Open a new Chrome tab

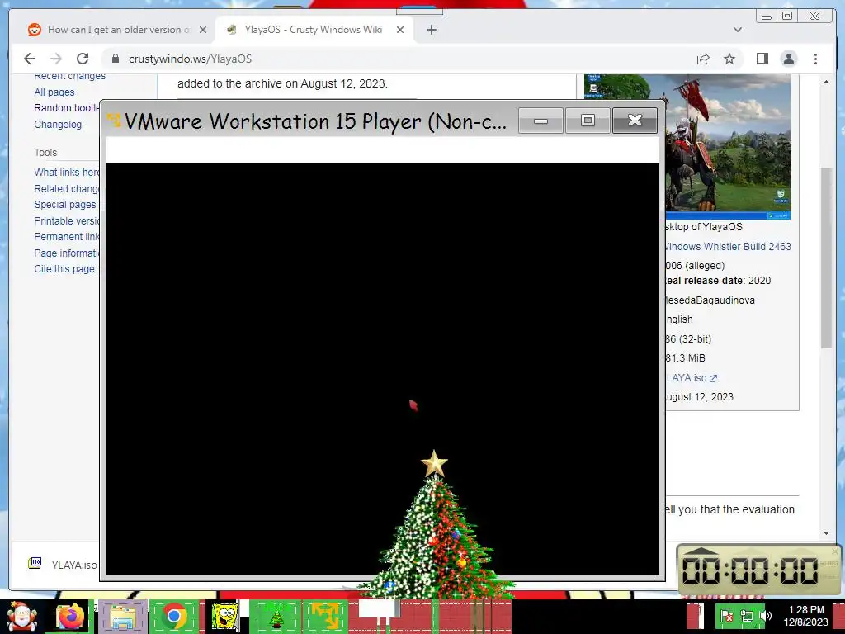click(431, 30)
